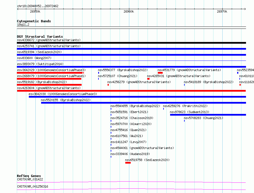This screenshot has width=254, height=193.
Task: Click the 26960k ruler position
Action: pyautogui.click(x=129, y=11)
